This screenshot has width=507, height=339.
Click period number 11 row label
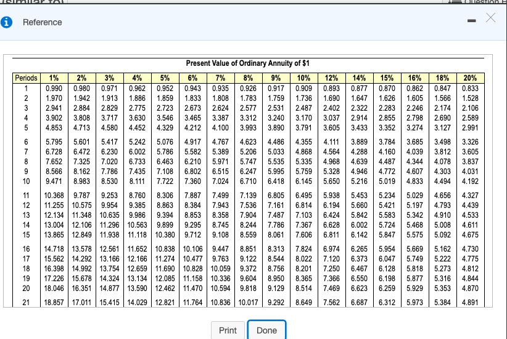coord(26,196)
